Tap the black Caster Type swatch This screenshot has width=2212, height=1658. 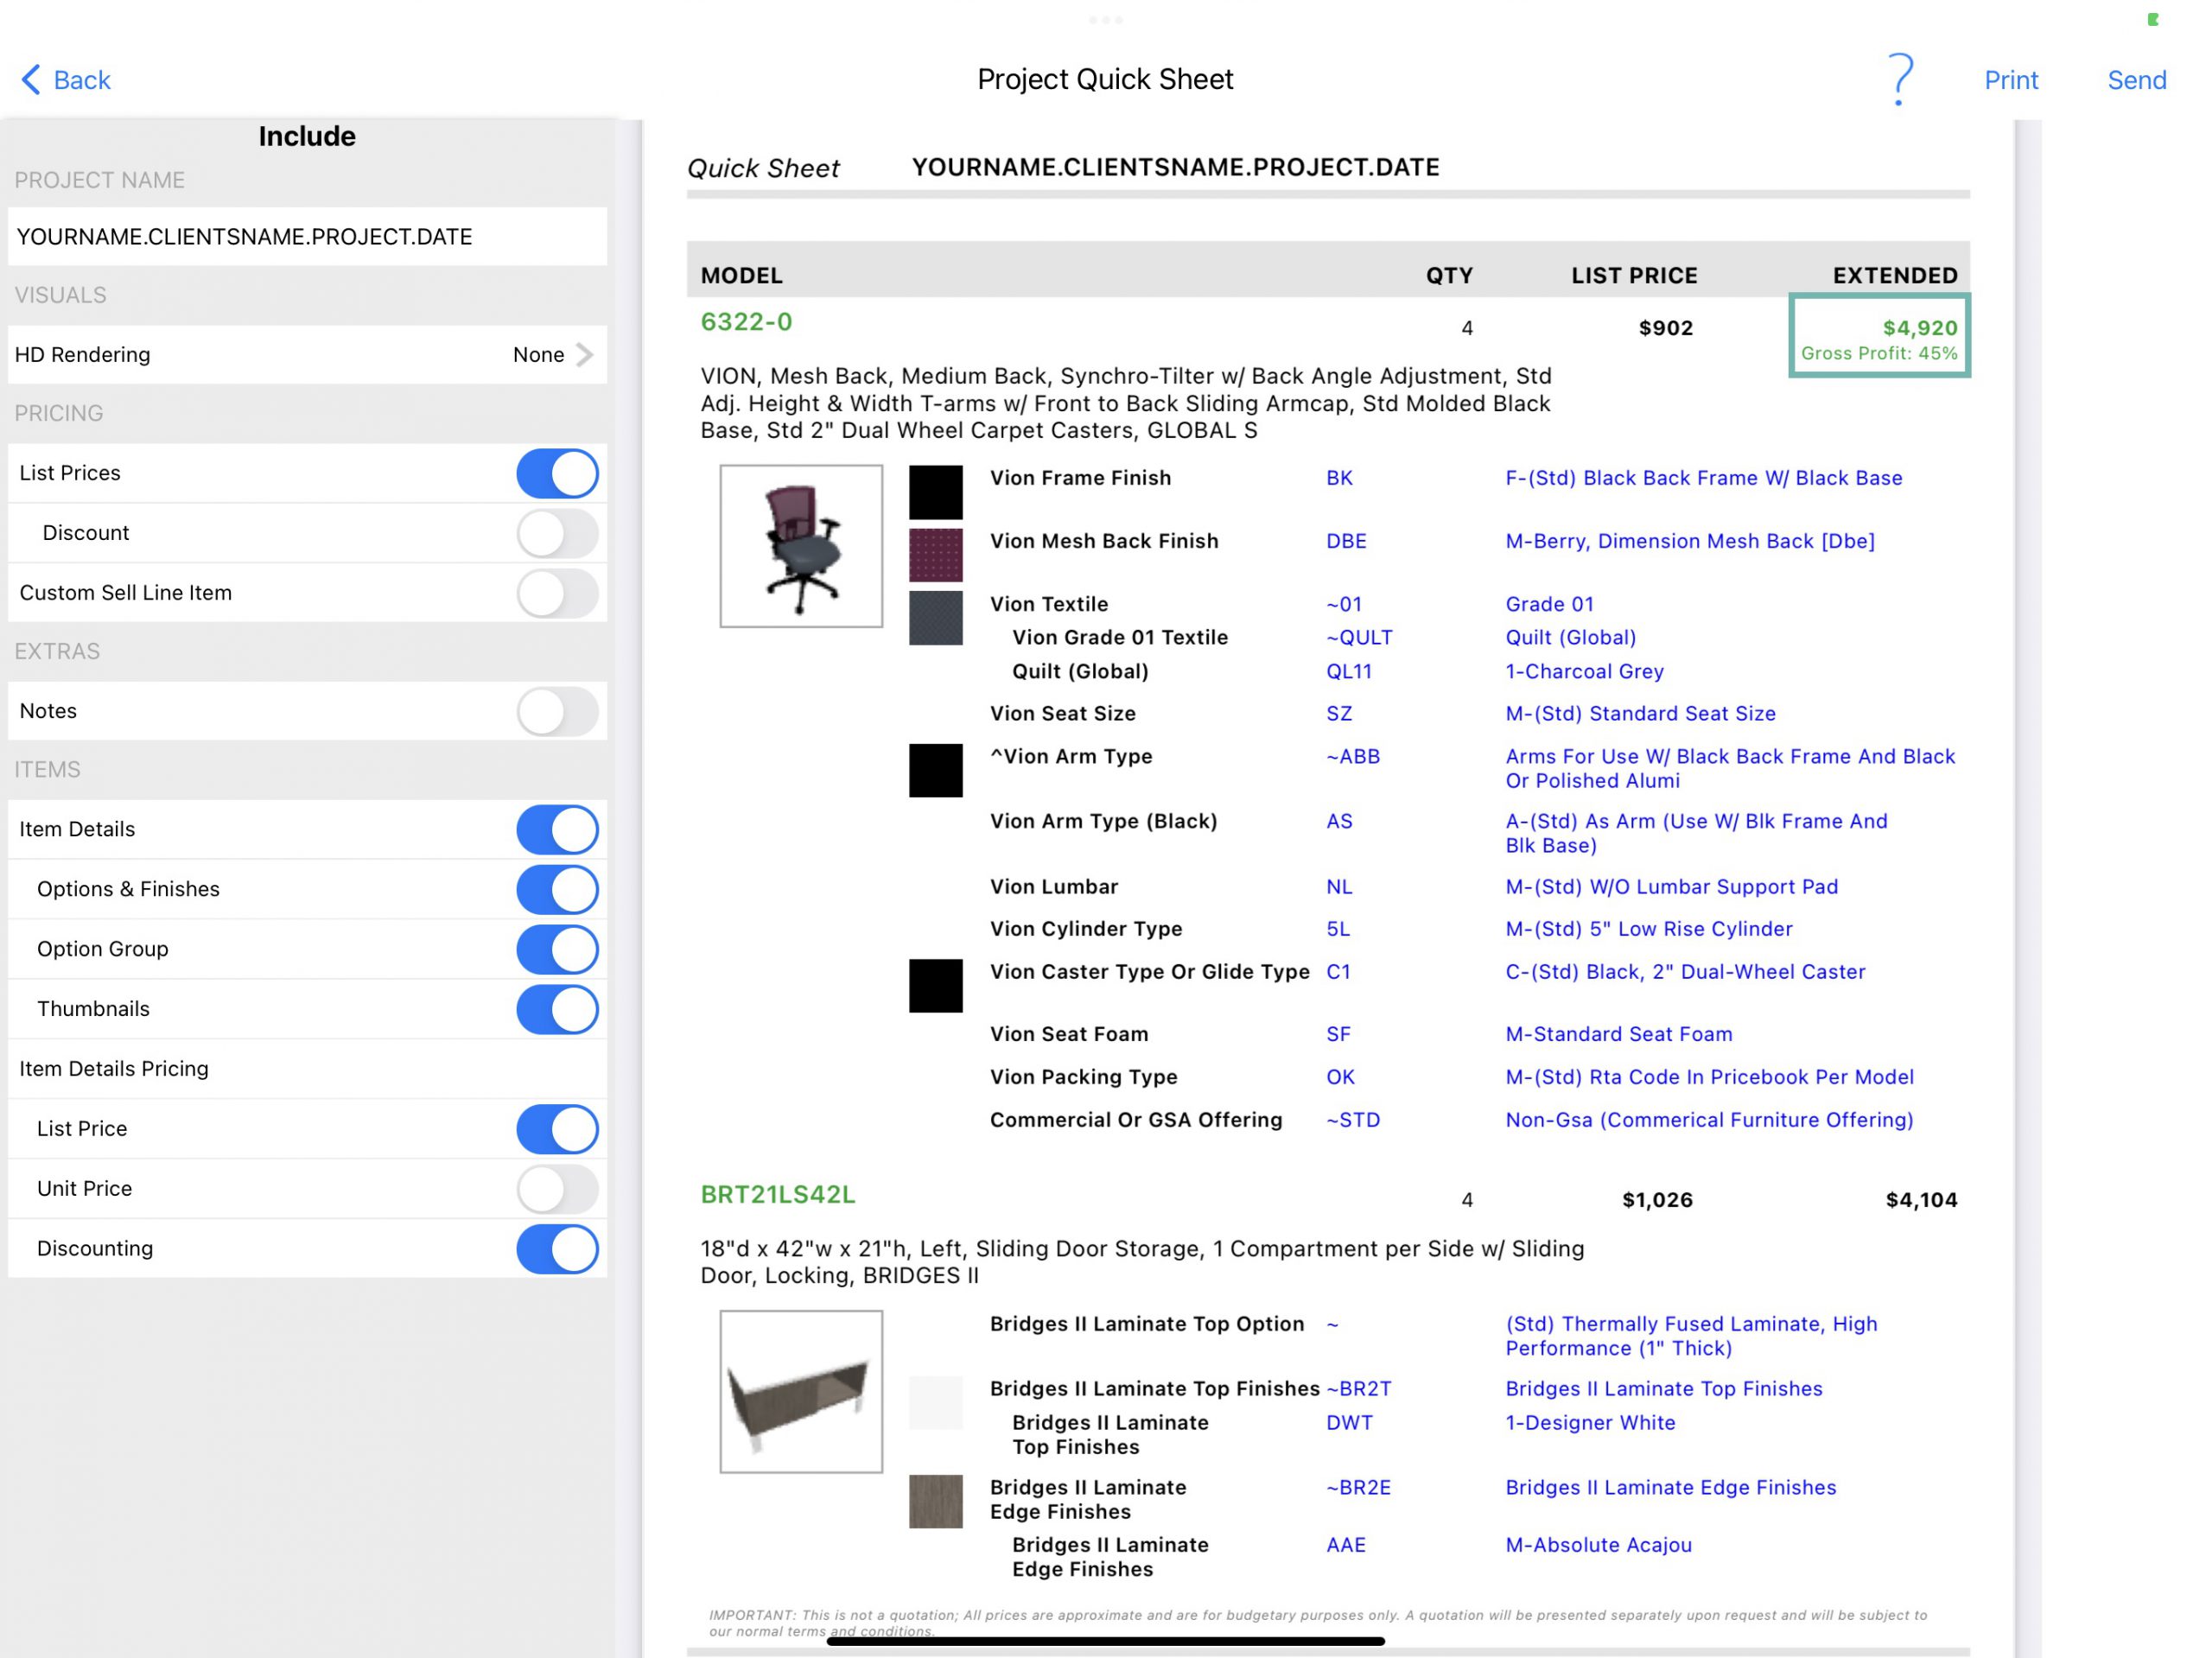tap(935, 986)
